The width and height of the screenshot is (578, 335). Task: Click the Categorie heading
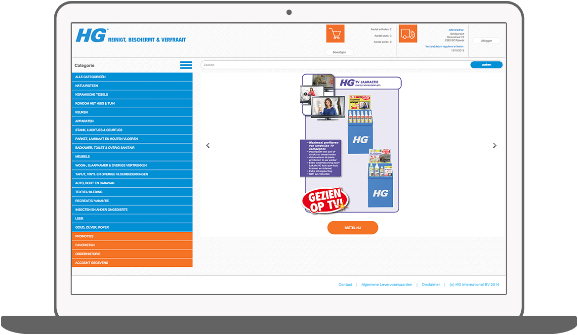84,66
